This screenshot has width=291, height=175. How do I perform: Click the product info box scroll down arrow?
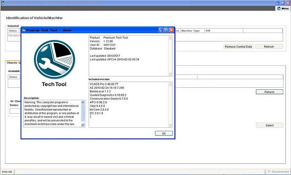(170, 74)
